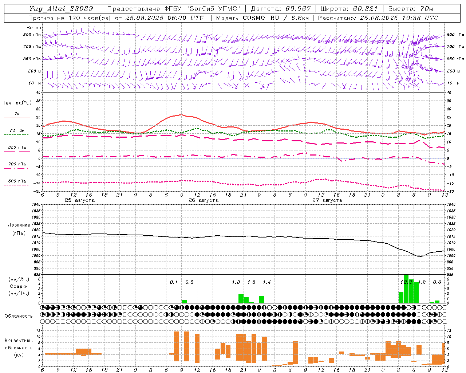Click the Облачность cloud cover label
The width and height of the screenshot is (466, 373).
pyautogui.click(x=19, y=316)
